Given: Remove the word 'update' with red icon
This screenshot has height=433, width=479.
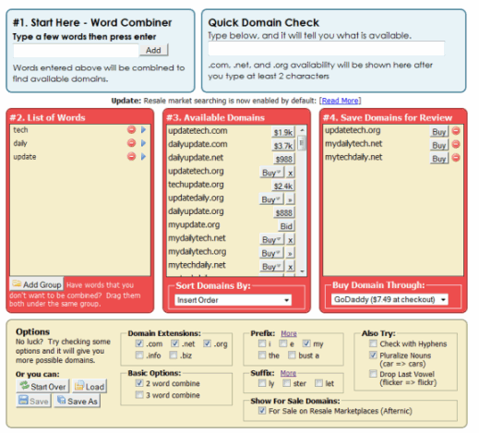Looking at the screenshot, I should click(131, 156).
